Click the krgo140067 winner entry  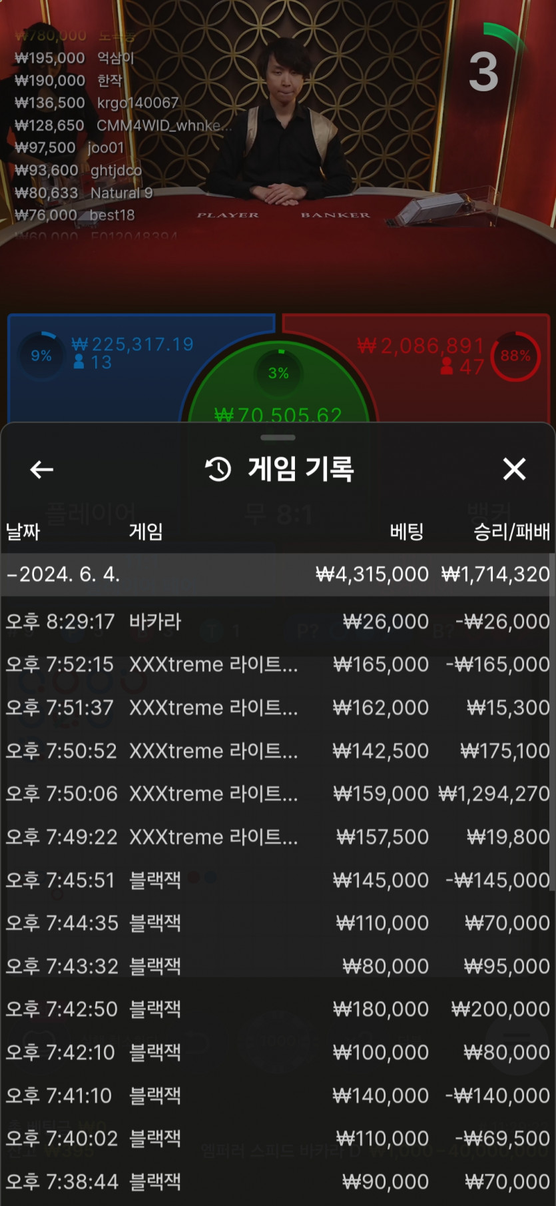point(97,103)
